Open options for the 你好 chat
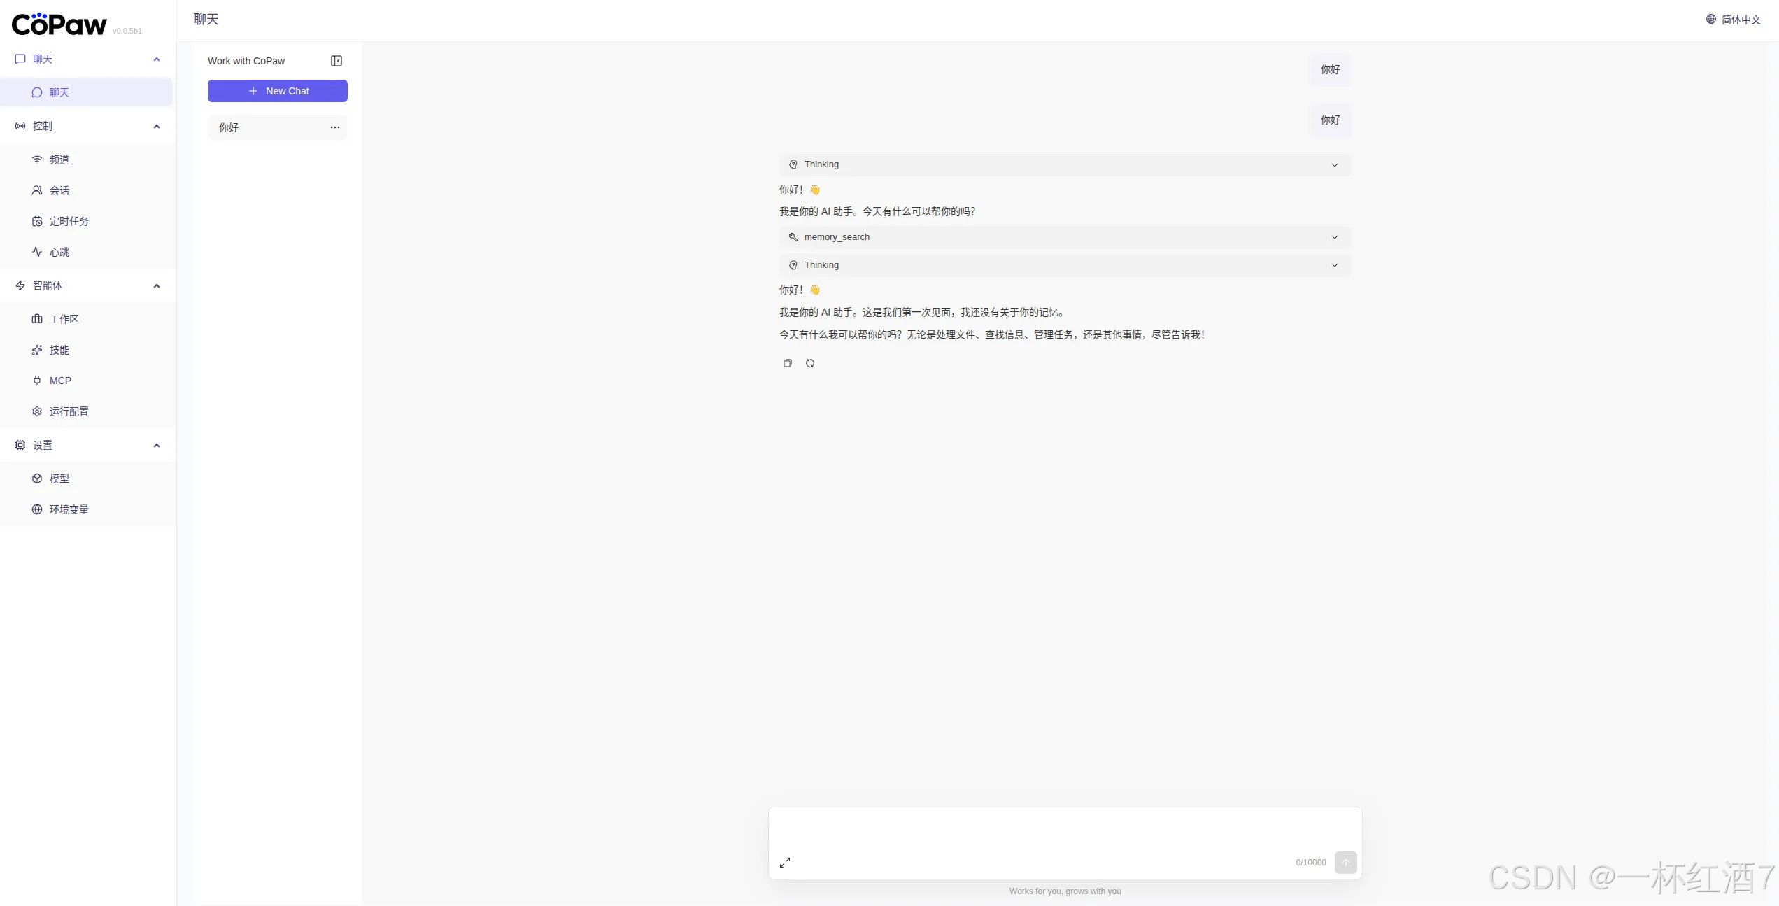Viewport: 1779px width, 906px height. click(335, 127)
